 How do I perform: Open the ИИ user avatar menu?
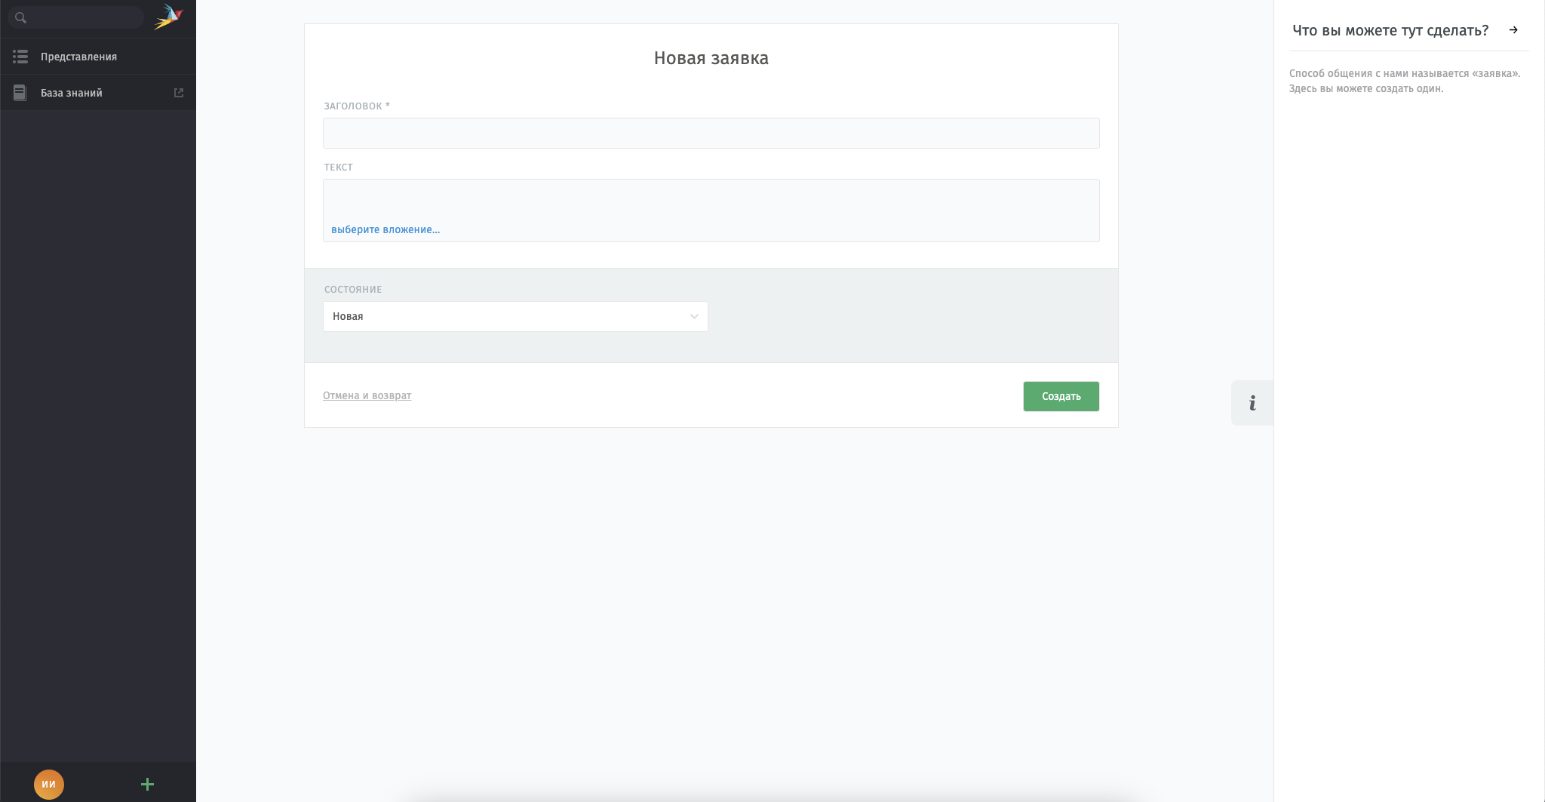pos(49,784)
